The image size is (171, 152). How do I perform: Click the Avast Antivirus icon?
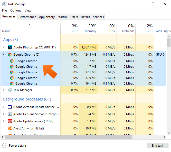(x=10, y=128)
